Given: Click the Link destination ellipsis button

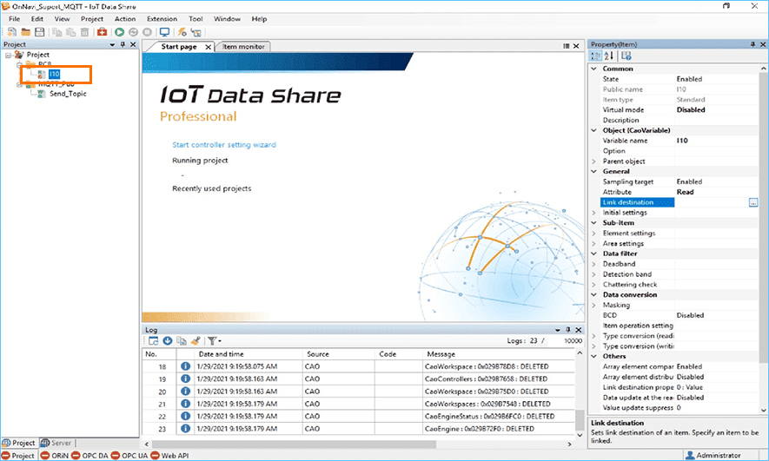Looking at the screenshot, I should (753, 202).
